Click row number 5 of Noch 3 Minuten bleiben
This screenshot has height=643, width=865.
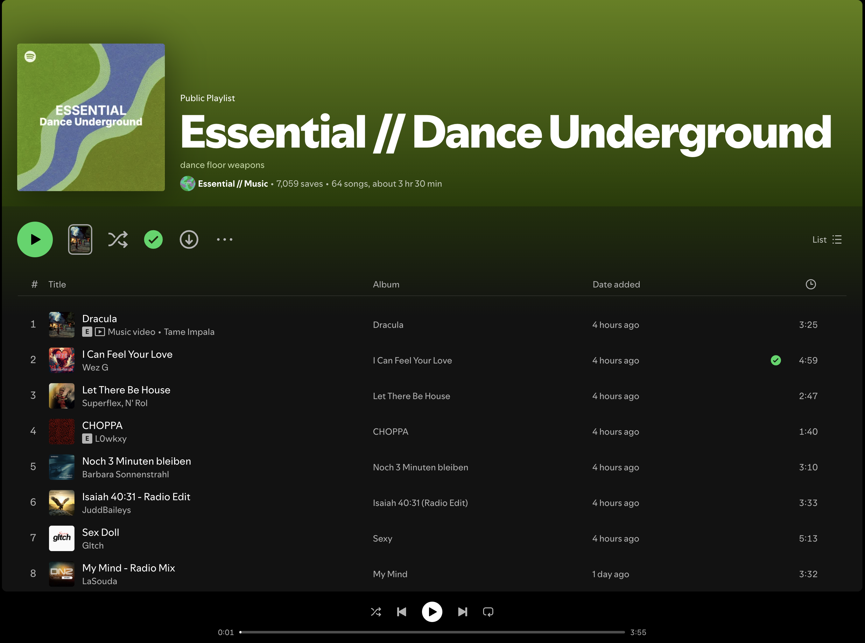[33, 467]
